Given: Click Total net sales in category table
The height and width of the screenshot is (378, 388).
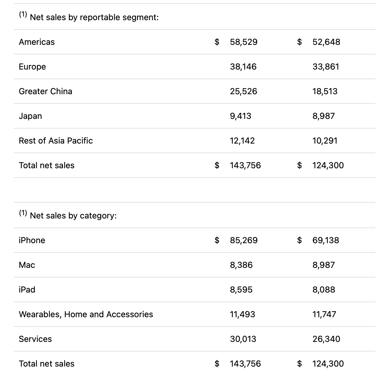Looking at the screenshot, I should click(x=47, y=364).
